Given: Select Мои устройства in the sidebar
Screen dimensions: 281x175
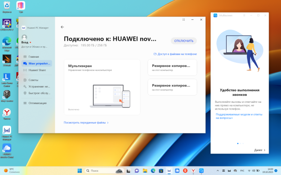Looking at the screenshot, I should click(x=37, y=63).
